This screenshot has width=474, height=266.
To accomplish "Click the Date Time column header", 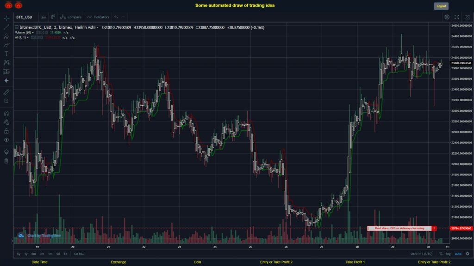I will click(x=40, y=262).
